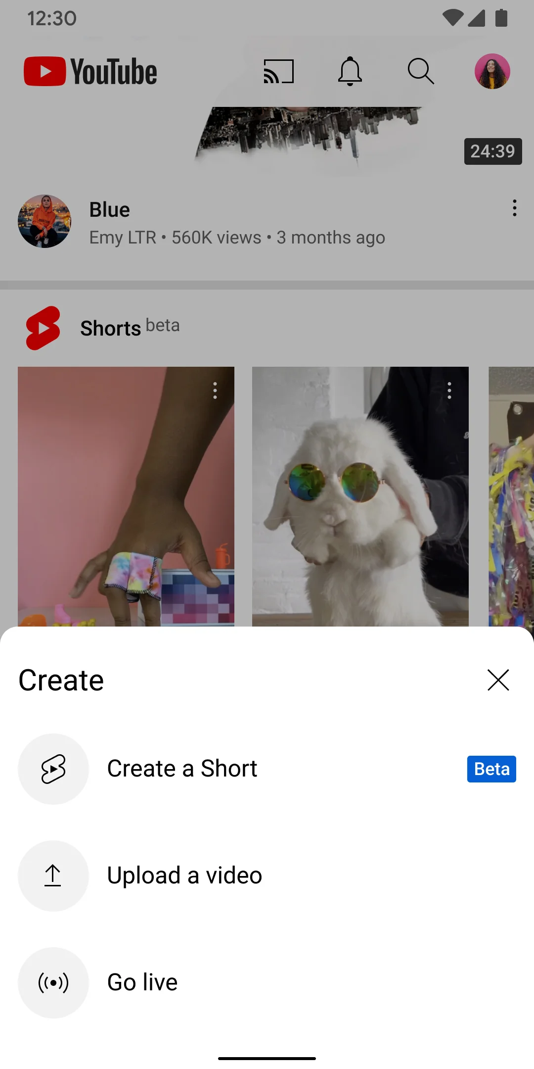Viewport: 534px width, 1069px height.
Task: Open notifications bell
Action: pyautogui.click(x=350, y=71)
